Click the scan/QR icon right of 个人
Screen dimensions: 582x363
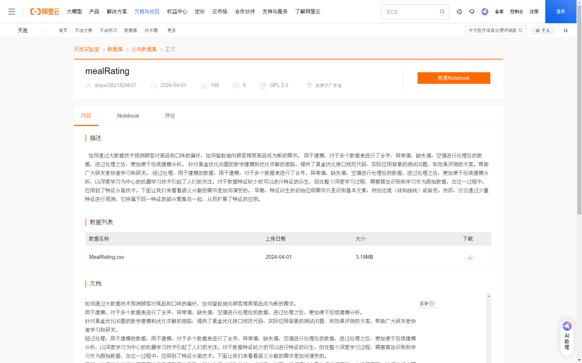point(565,30)
